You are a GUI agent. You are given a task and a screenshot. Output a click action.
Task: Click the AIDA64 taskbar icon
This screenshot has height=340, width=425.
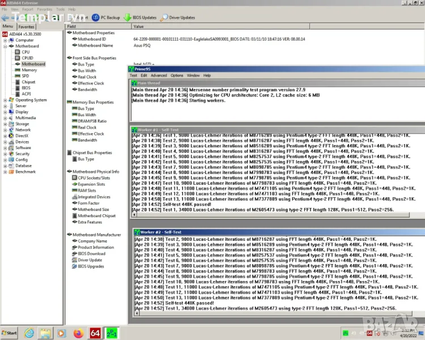(x=95, y=333)
